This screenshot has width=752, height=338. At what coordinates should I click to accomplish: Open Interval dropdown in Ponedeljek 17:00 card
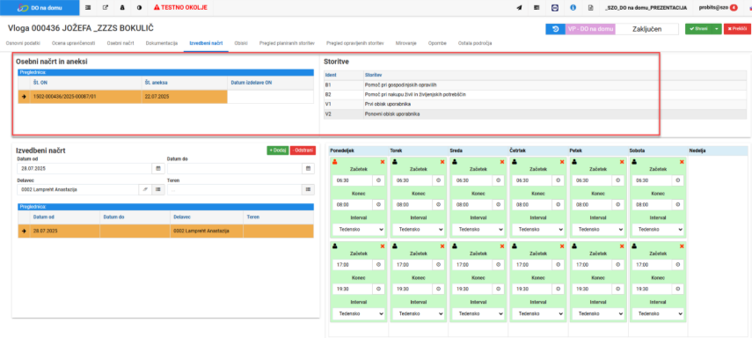tap(359, 313)
